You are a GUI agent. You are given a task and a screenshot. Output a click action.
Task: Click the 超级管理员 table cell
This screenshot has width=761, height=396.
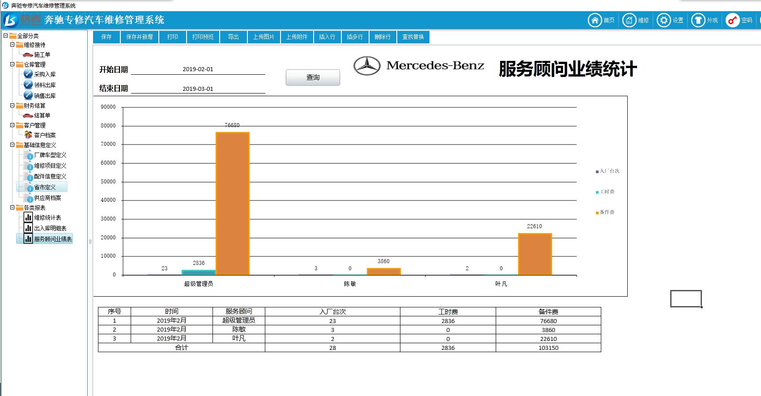point(239,320)
